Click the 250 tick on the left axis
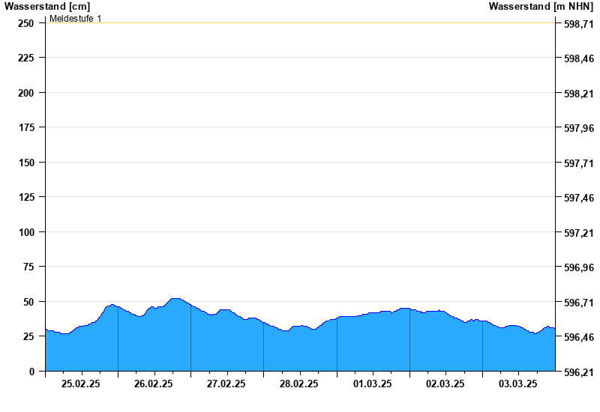 25,23
